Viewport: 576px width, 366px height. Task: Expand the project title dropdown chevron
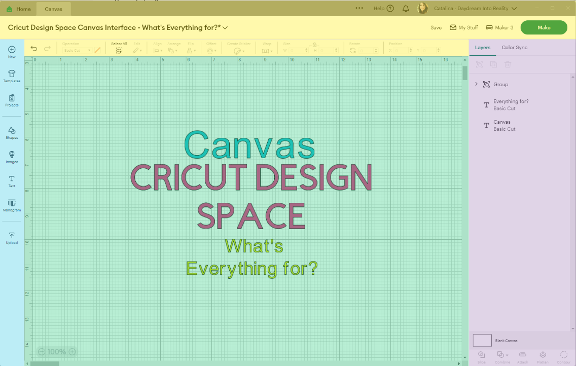point(225,28)
